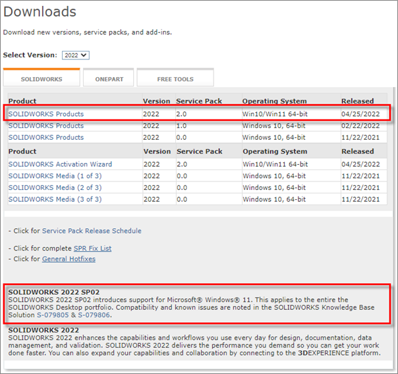Open SOLIDWORKS Media (1 of 3) link
The image size is (398, 374).
[x=55, y=176]
